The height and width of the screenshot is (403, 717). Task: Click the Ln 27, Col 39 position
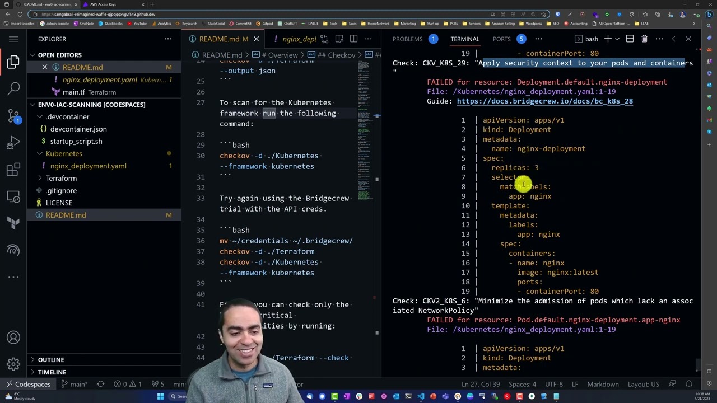481,384
